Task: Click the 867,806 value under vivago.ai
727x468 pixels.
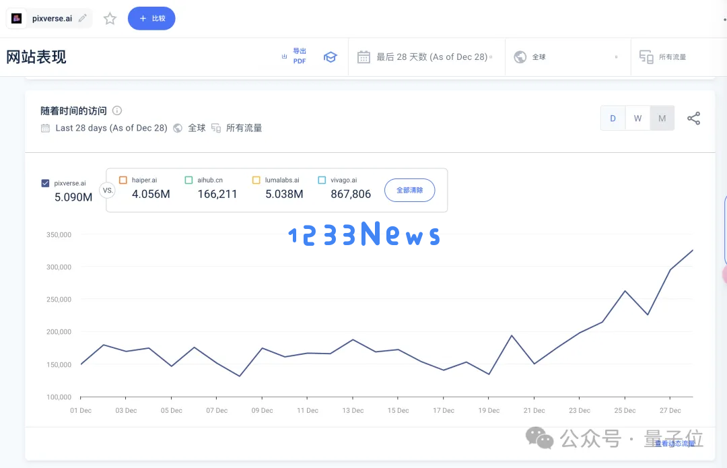Action: [351, 194]
